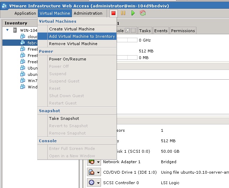This screenshot has width=229, height=188.
Task: Click the '512 MB' value under hardware
Action: click(x=168, y=141)
